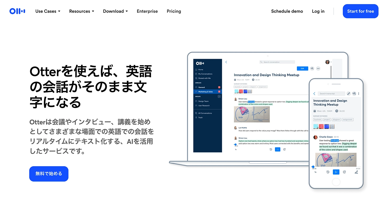388x199 pixels.
Task: Click the Schedule demo link
Action: [x=287, y=11]
